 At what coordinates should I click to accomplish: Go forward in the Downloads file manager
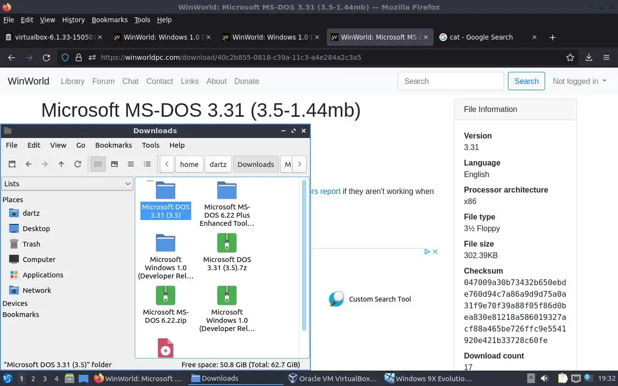pyautogui.click(x=45, y=164)
